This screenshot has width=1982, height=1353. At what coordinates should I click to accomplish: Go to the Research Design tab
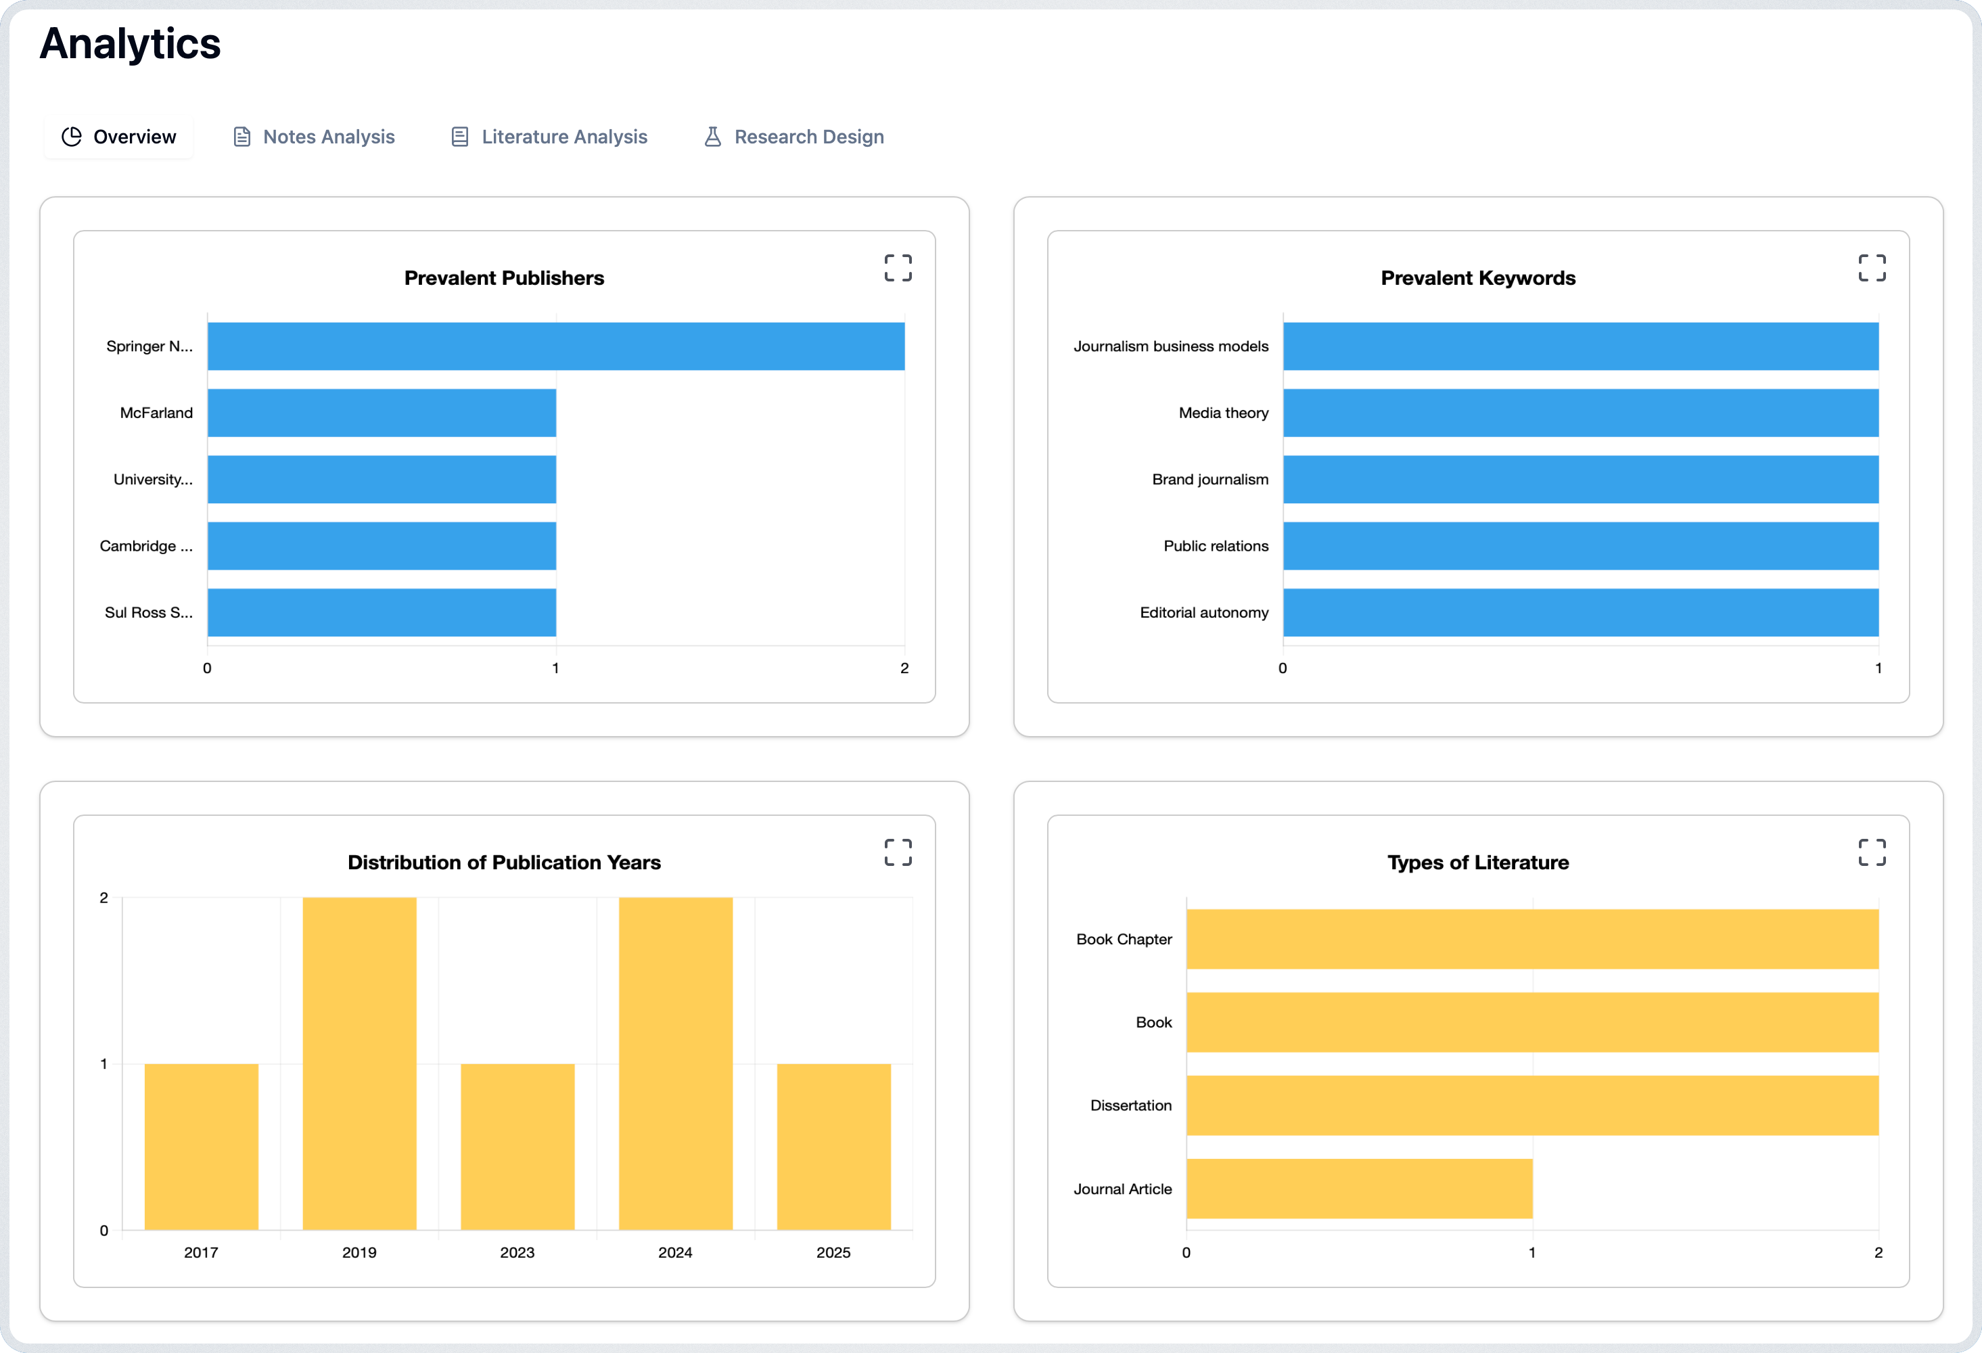pos(808,137)
